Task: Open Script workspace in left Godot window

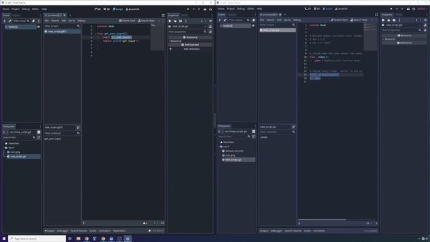Action: point(118,9)
